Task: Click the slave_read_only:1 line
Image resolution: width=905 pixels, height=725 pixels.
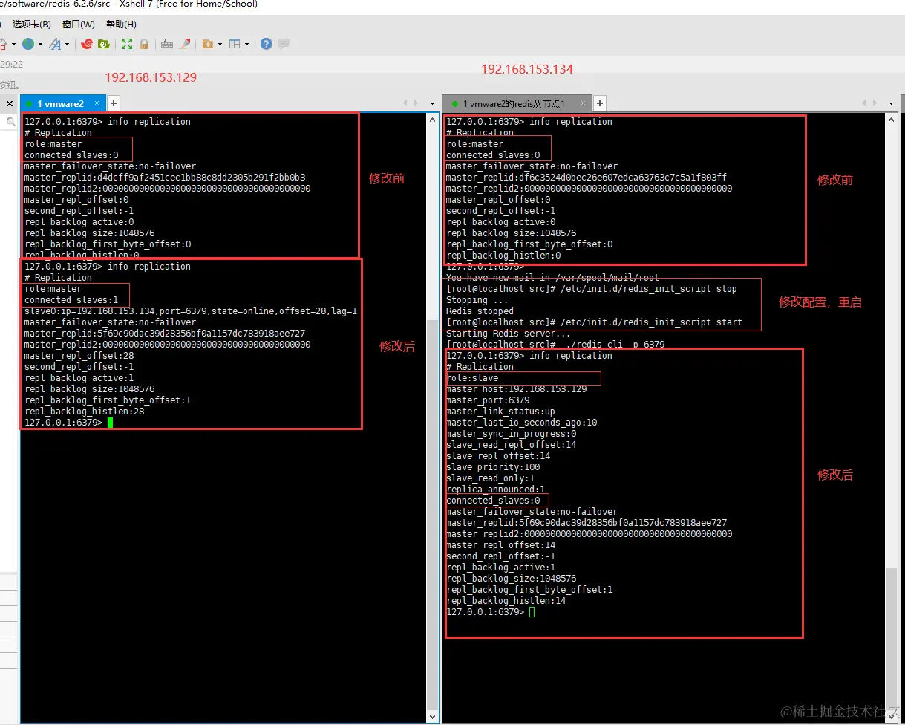Action: point(490,478)
